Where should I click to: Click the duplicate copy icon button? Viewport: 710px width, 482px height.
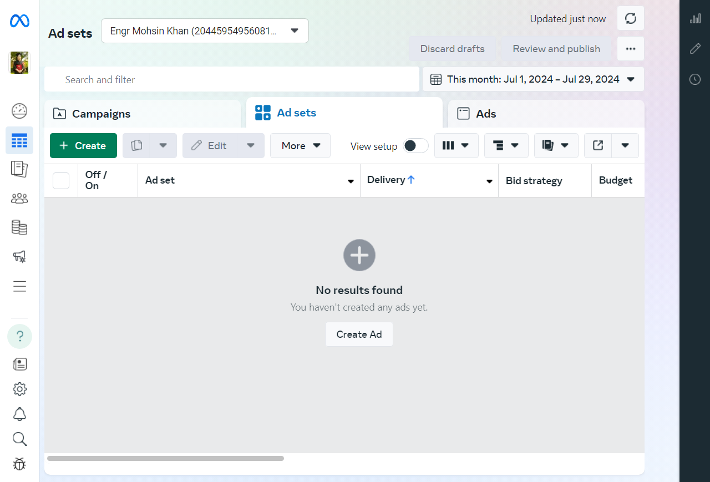[x=136, y=145]
